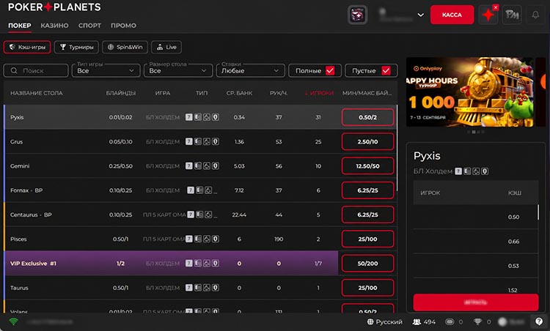Open the Русский language selector
The image size is (550, 331).
click(385, 322)
